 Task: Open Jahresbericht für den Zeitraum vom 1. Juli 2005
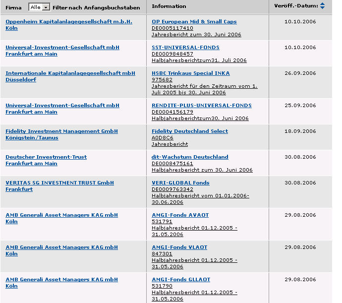[x=205, y=89]
